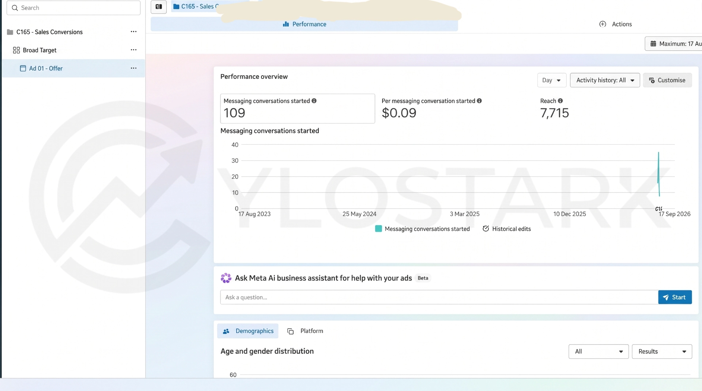702x391 pixels.
Task: Select Broad Target ad set row
Action: pyautogui.click(x=73, y=50)
